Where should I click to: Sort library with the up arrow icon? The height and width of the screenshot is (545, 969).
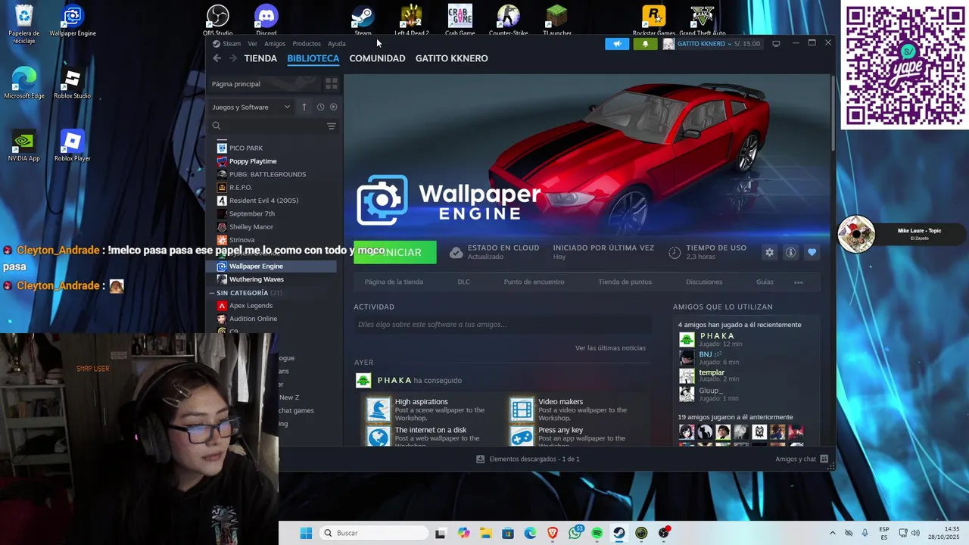point(304,107)
